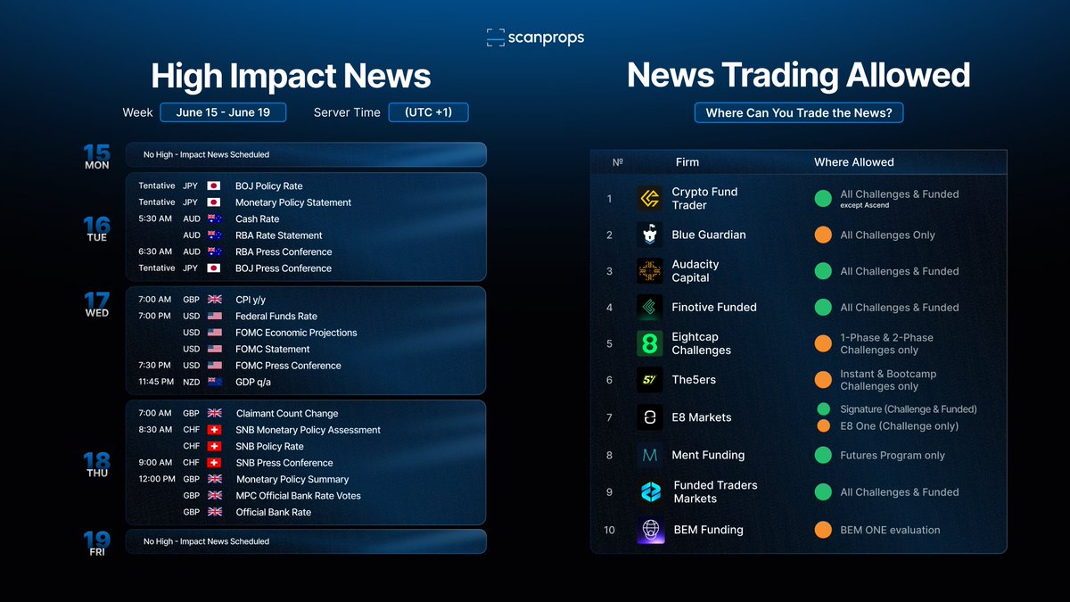Screen dimensions: 1070x602
Task: Click the '12:00 PM' time entry
Action: pos(155,479)
